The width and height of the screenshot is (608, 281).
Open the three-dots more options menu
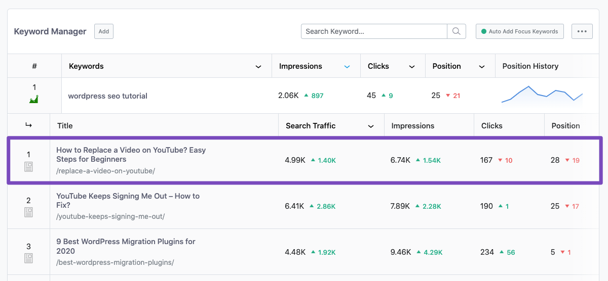[x=582, y=31]
